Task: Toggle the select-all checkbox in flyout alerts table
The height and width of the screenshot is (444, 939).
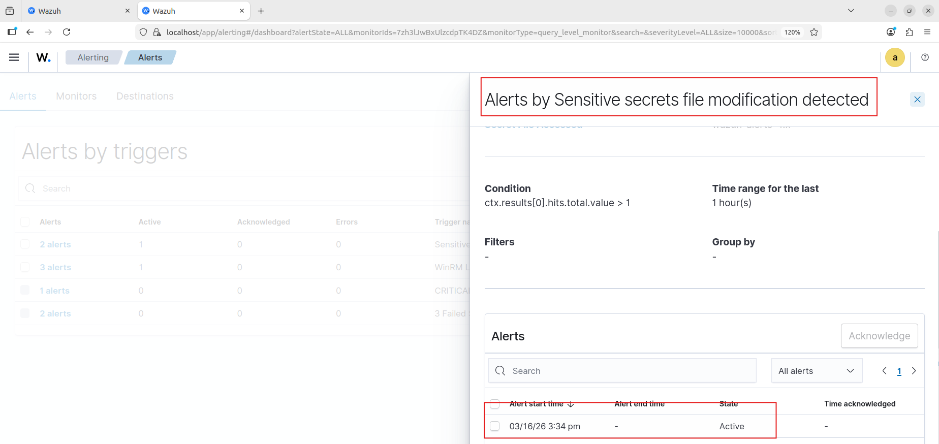Action: click(495, 404)
